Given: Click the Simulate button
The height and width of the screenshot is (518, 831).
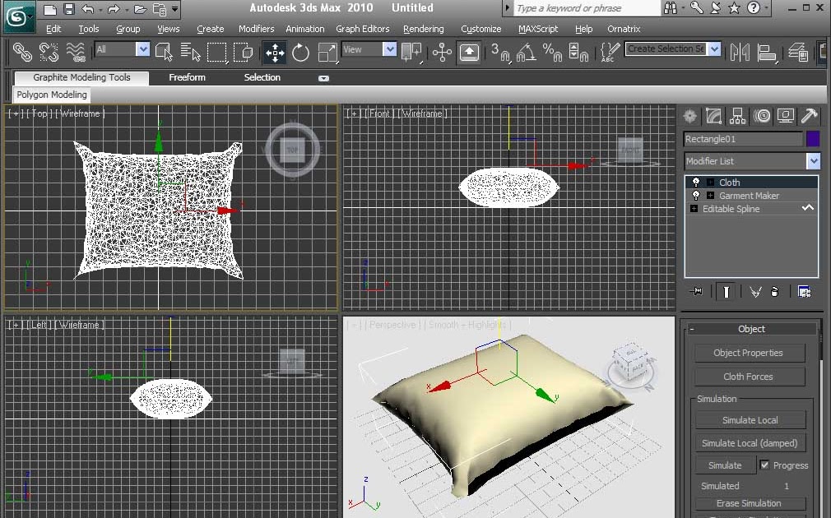Looking at the screenshot, I should [x=725, y=465].
